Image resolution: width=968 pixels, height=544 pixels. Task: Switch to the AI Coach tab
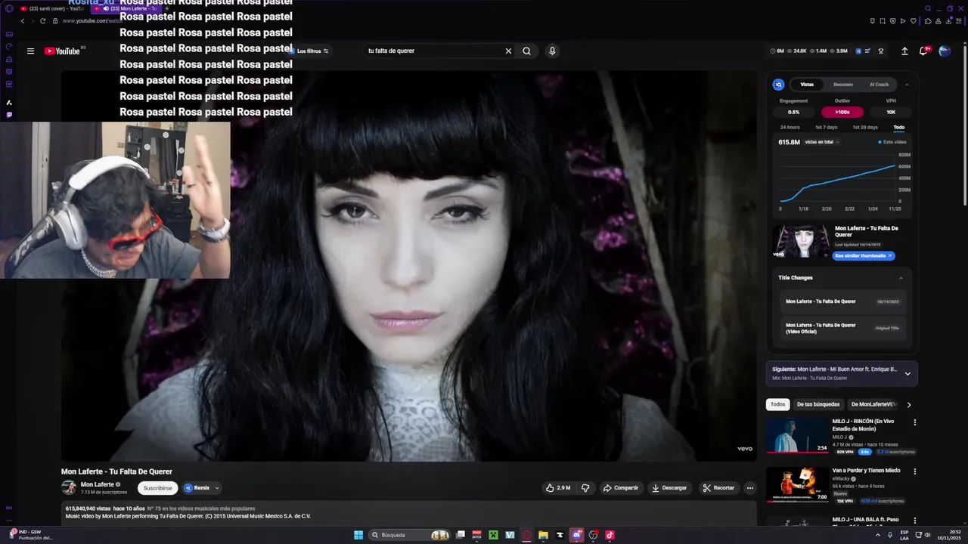(879, 85)
